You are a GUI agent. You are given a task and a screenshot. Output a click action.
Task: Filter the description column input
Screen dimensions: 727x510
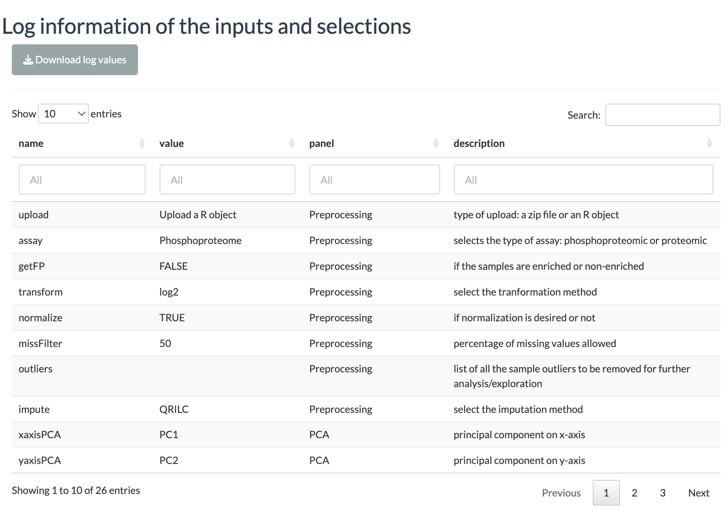583,179
